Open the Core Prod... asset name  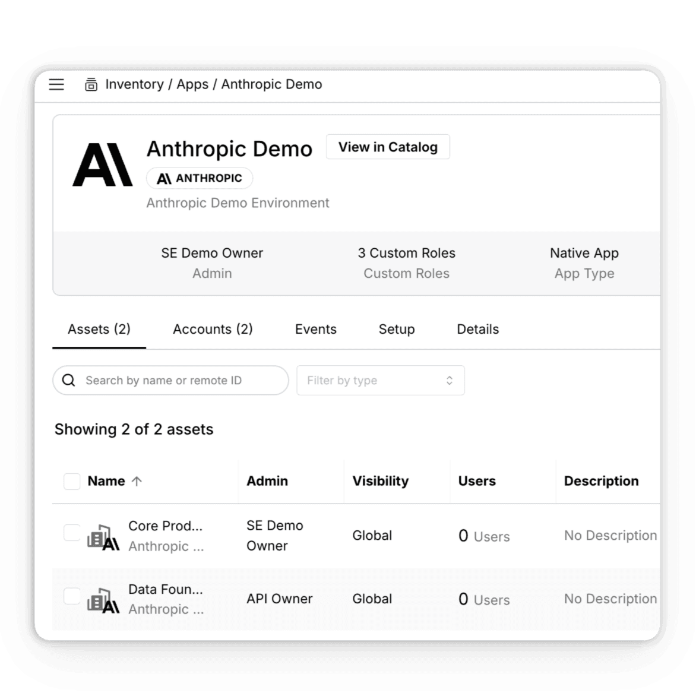click(165, 526)
